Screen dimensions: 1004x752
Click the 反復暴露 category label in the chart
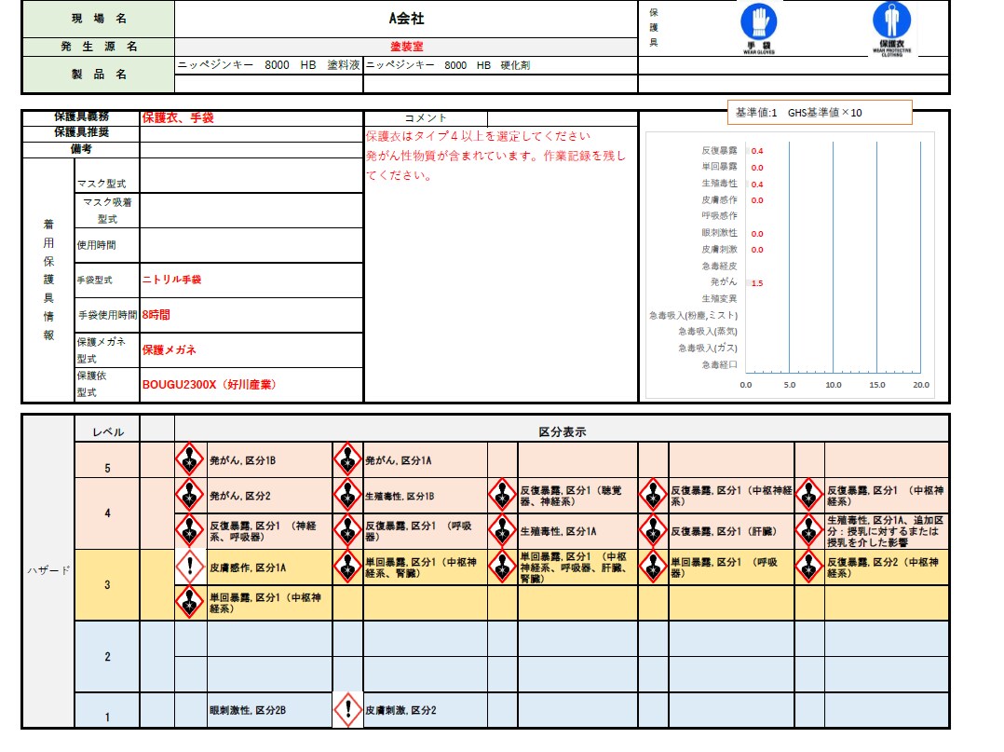click(719, 151)
